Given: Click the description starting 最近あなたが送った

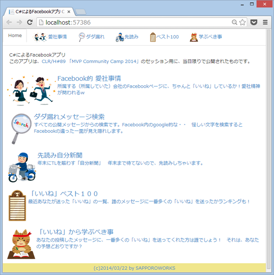Looking at the screenshot, I should (139, 202).
